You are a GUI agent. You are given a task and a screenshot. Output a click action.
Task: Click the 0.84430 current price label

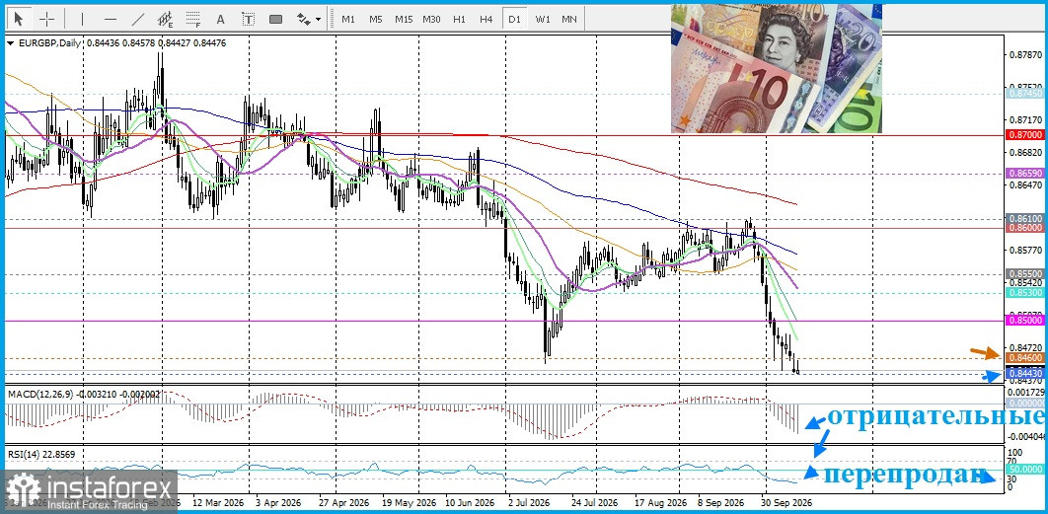point(1026,373)
